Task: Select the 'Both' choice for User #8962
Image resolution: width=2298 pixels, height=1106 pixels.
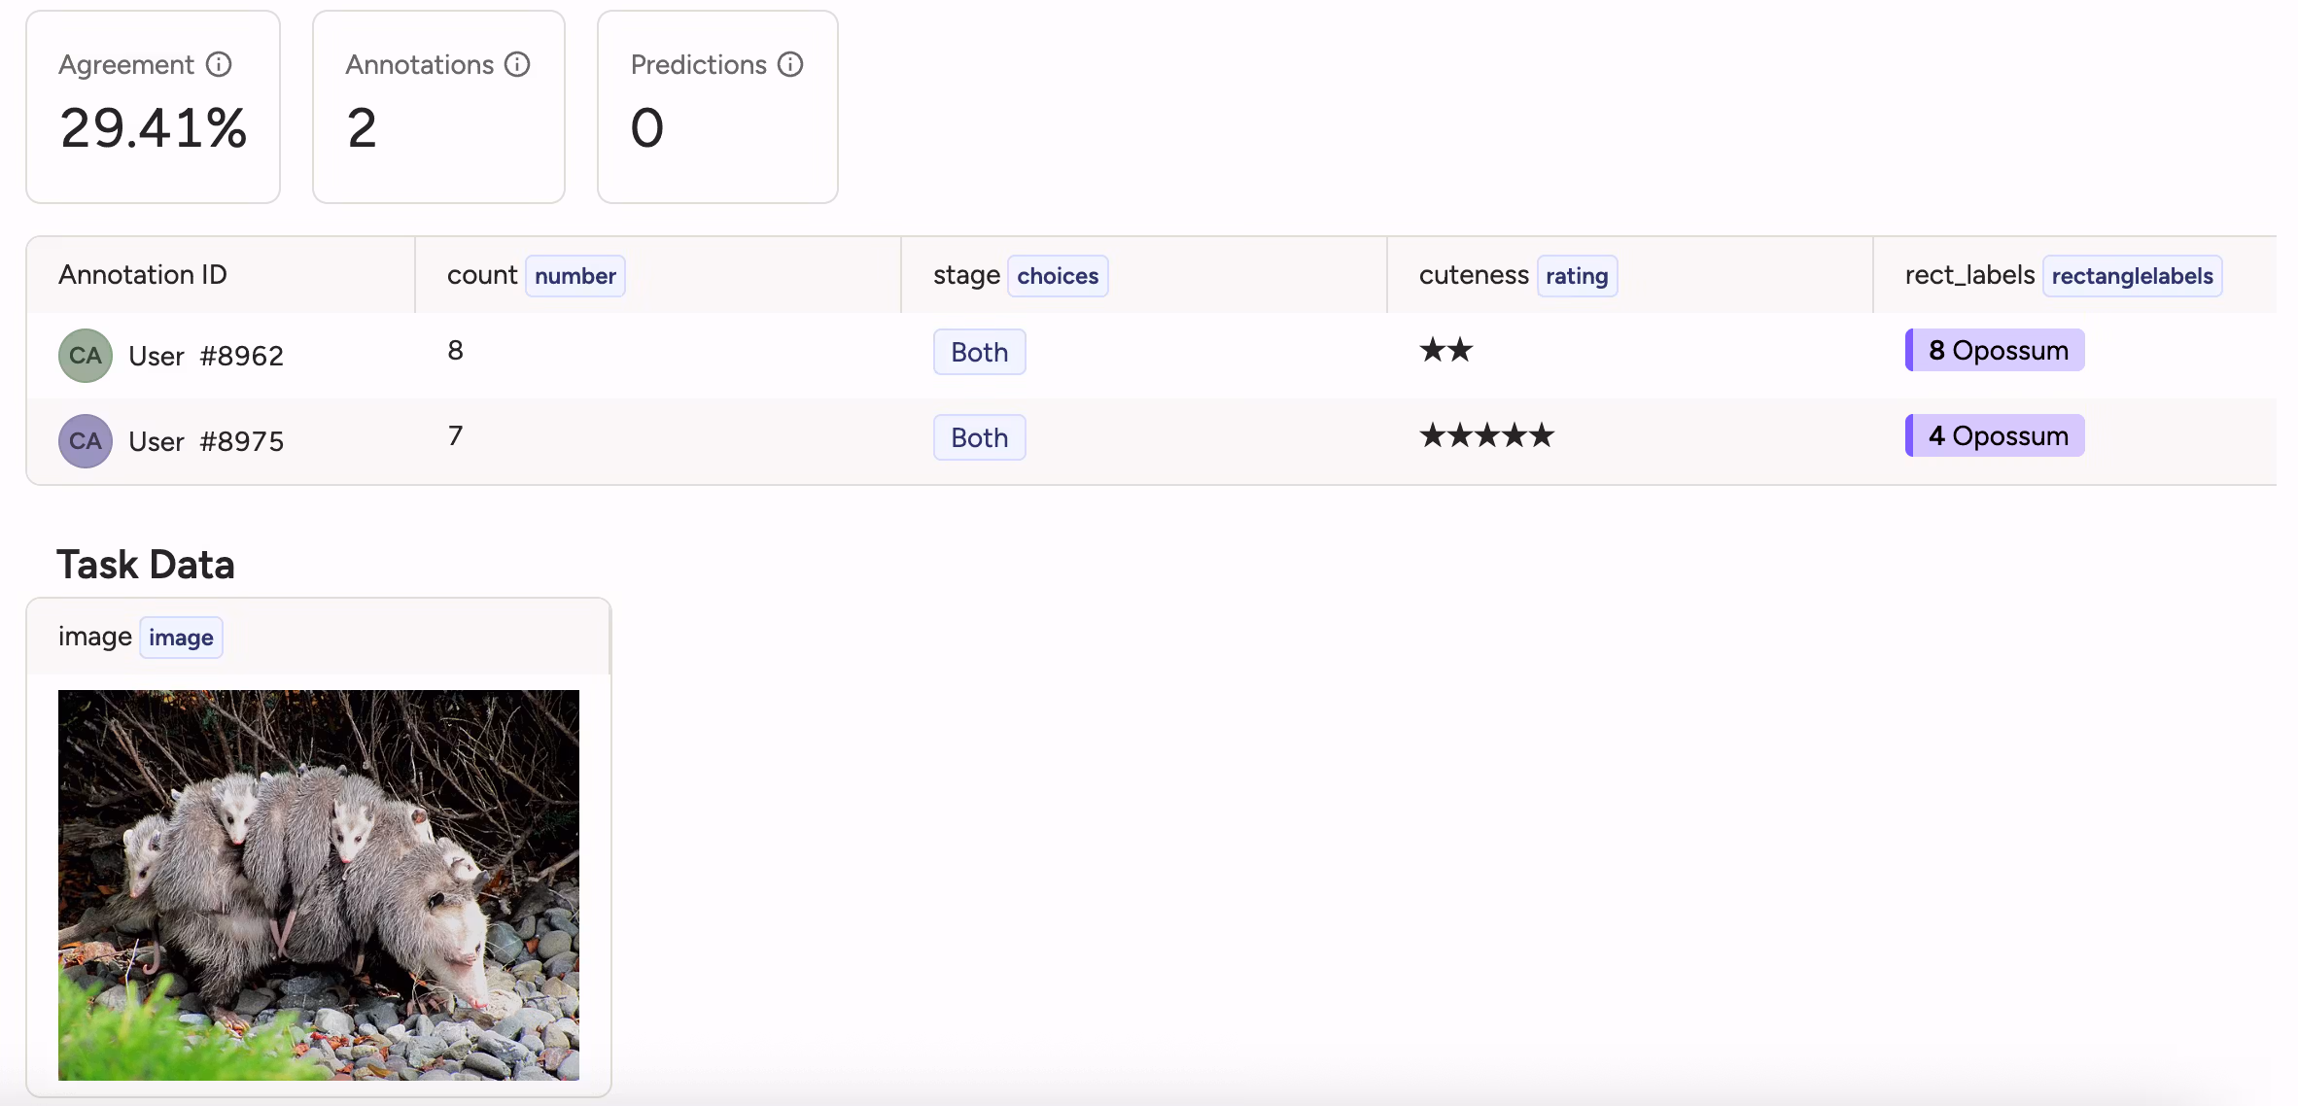Action: pos(978,351)
